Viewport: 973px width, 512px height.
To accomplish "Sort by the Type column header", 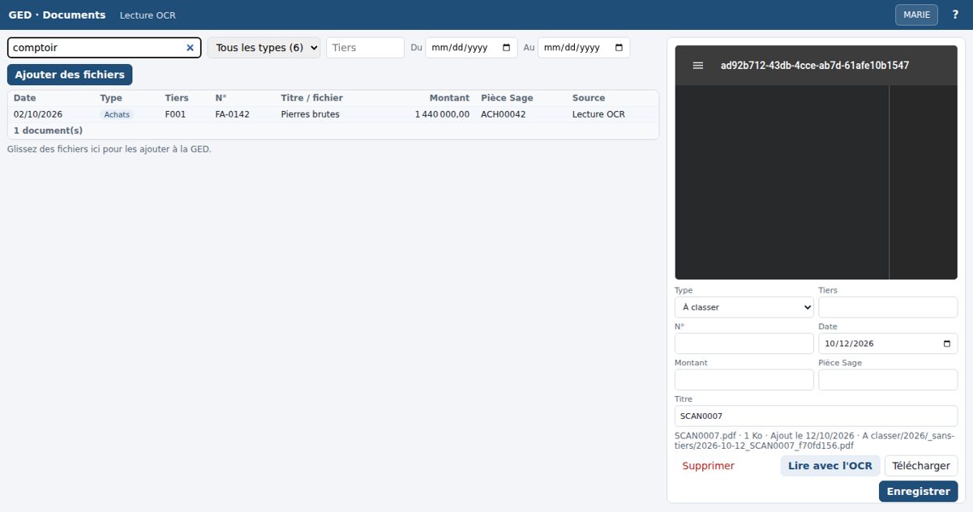I will point(111,98).
